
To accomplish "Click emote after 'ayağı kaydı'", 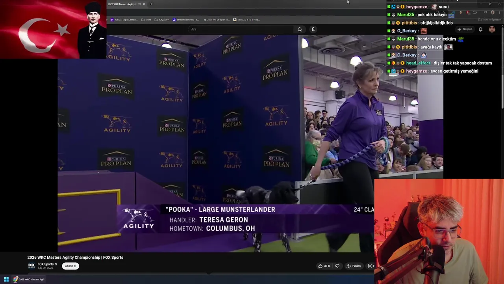I will click(448, 47).
